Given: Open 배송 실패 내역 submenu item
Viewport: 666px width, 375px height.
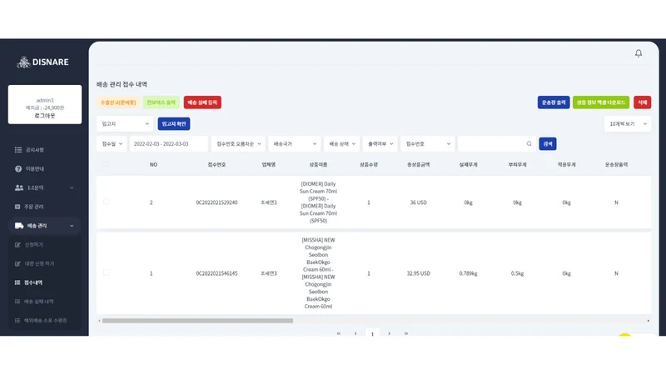Looking at the screenshot, I should [38, 302].
